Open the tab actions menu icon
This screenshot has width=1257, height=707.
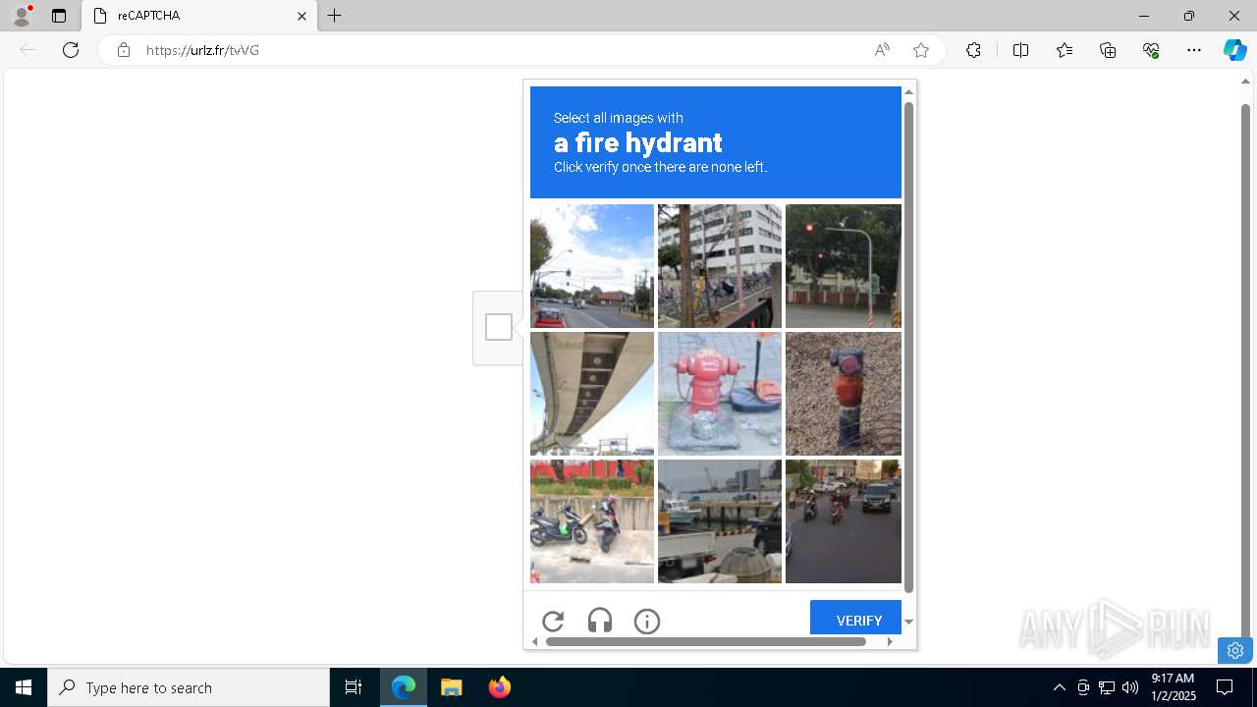pos(59,16)
